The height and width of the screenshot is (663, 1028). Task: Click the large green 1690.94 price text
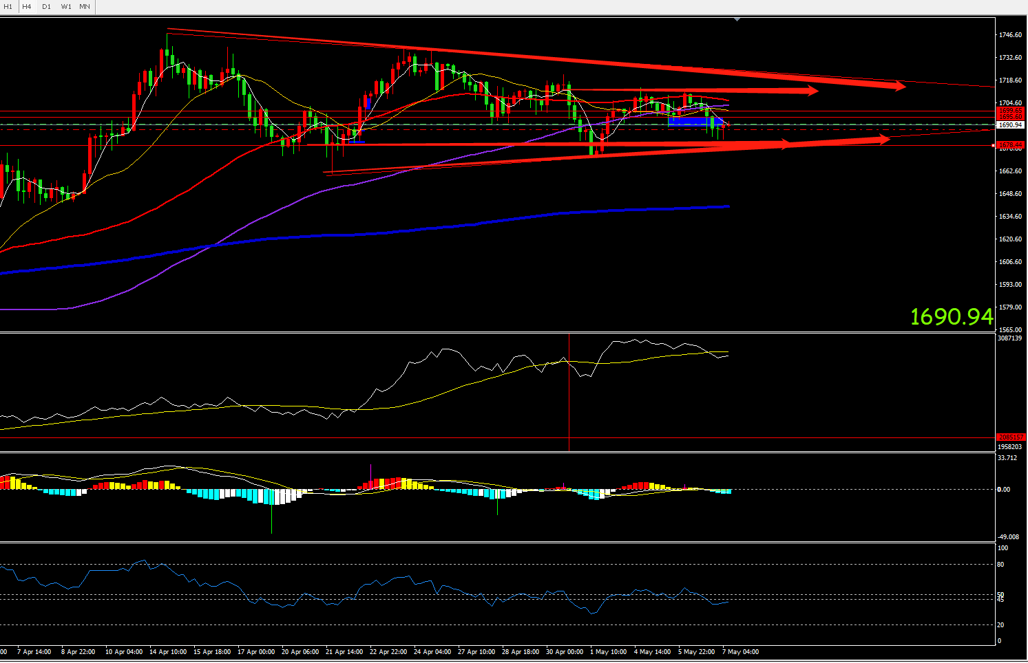(951, 316)
